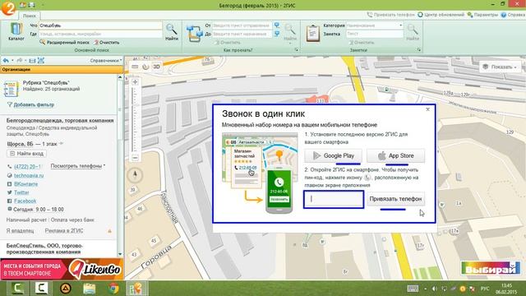The width and height of the screenshot is (526, 296).
Task: Click the Заметка text field
Action: [375, 34]
